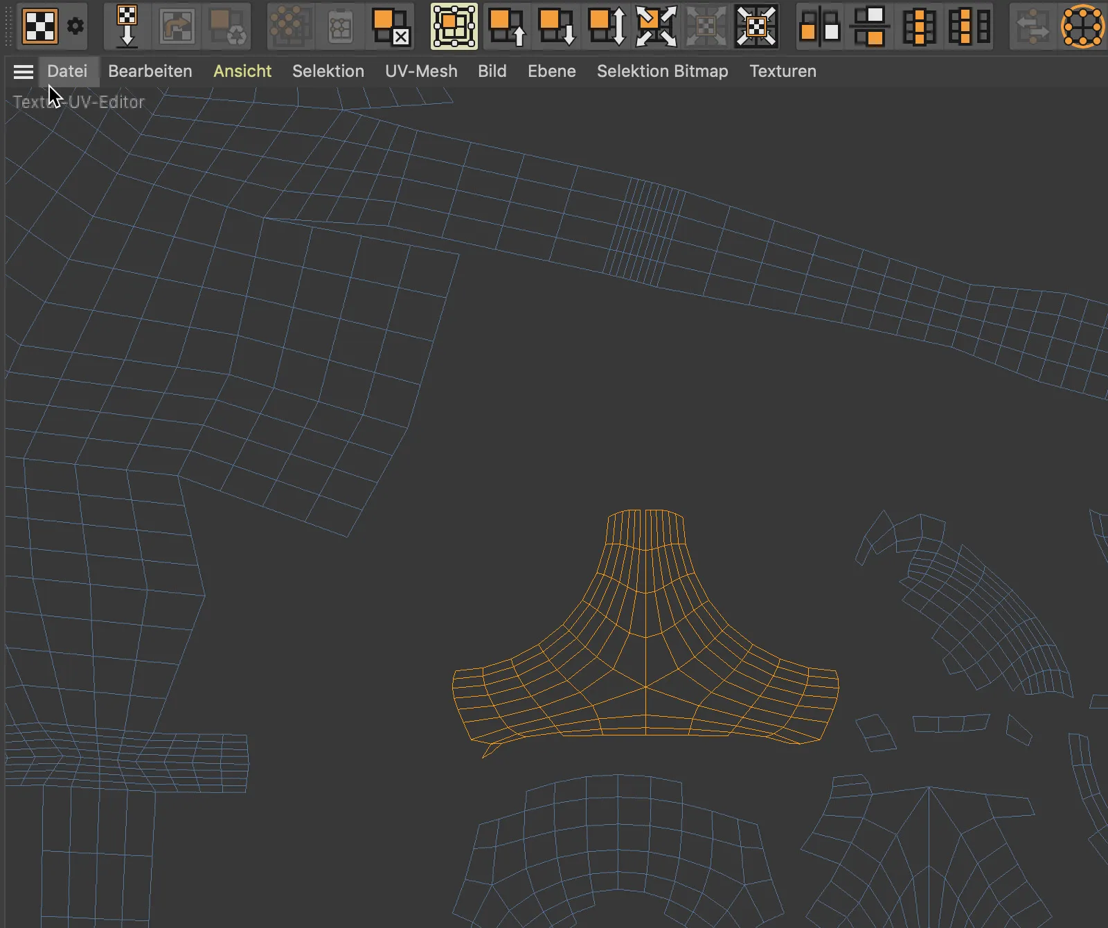Click the single orange column grid icon
This screenshot has height=928, width=1108.
pyautogui.click(x=920, y=26)
